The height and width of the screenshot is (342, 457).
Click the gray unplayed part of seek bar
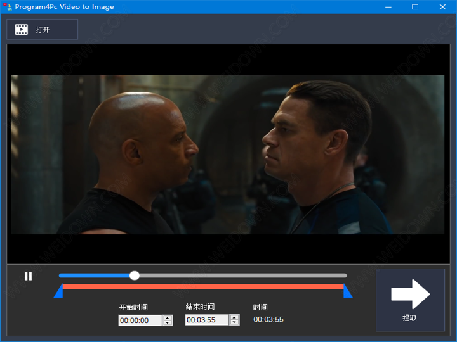click(243, 275)
